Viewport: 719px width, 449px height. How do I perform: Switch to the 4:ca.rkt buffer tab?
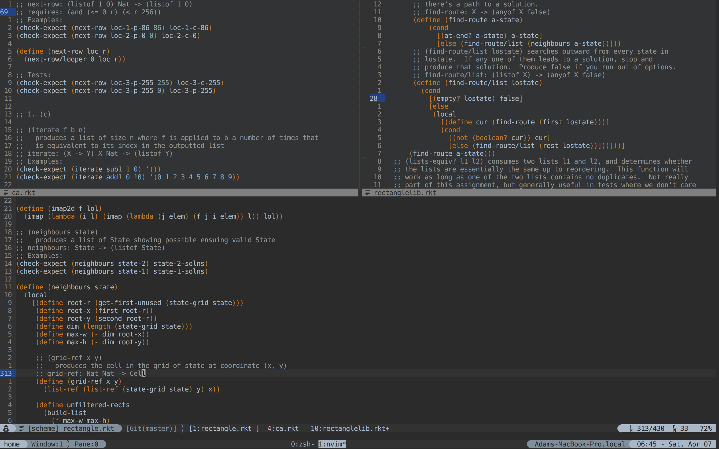[283, 428]
